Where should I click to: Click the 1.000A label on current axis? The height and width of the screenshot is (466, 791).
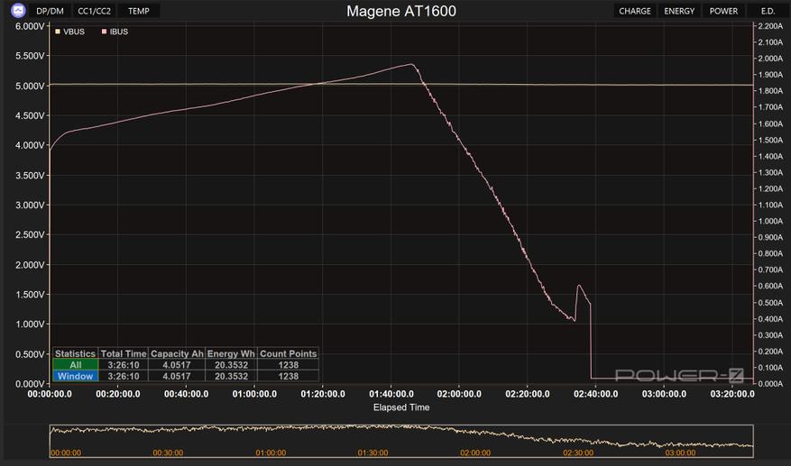pos(770,221)
